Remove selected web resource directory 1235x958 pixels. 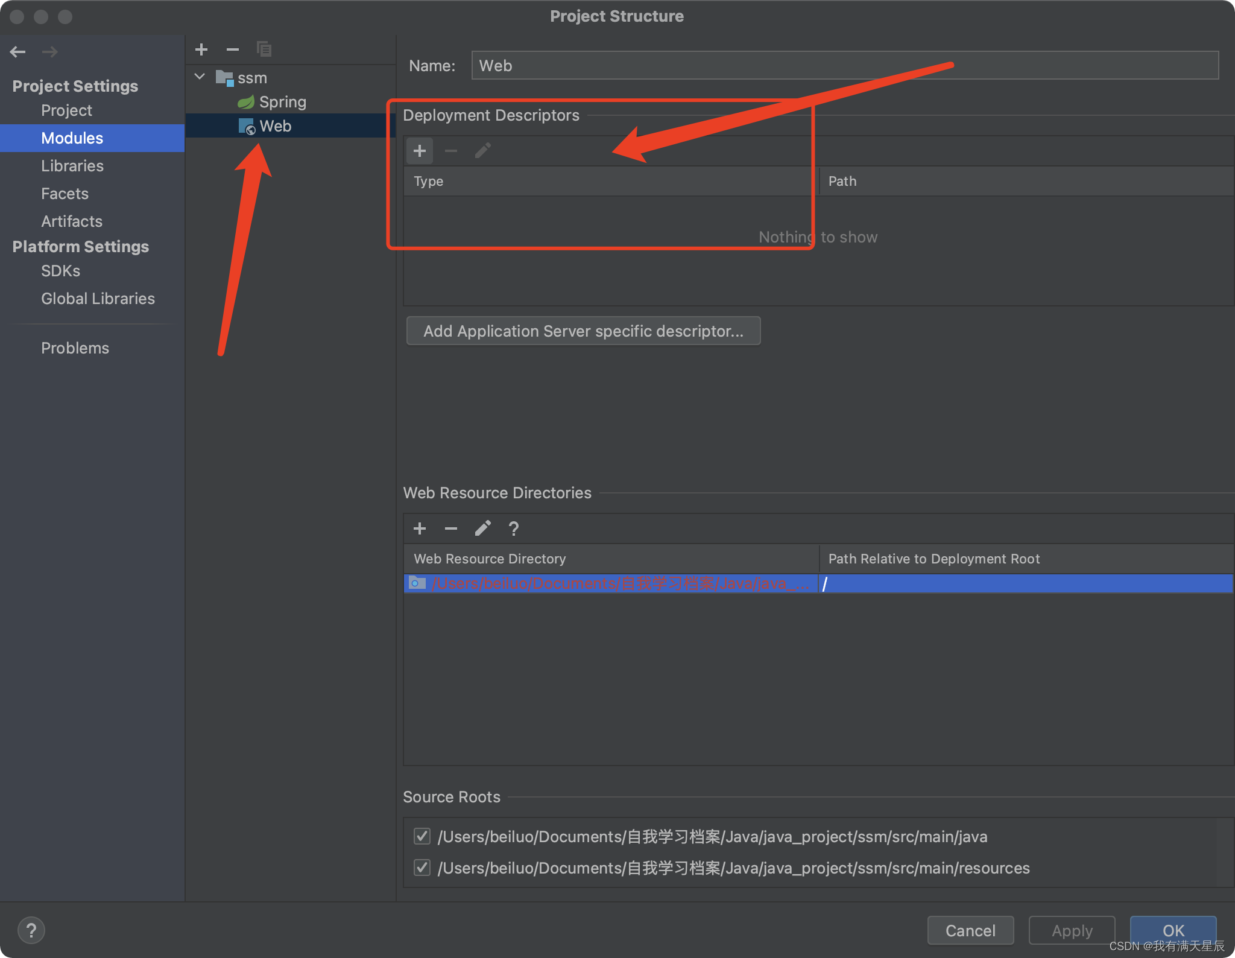click(451, 528)
